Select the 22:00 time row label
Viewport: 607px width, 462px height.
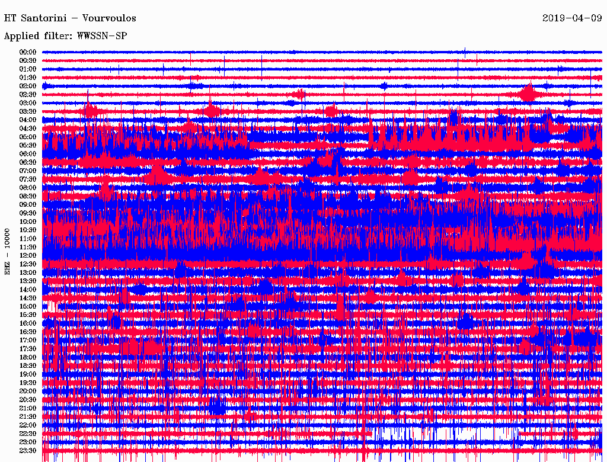pos(27,425)
